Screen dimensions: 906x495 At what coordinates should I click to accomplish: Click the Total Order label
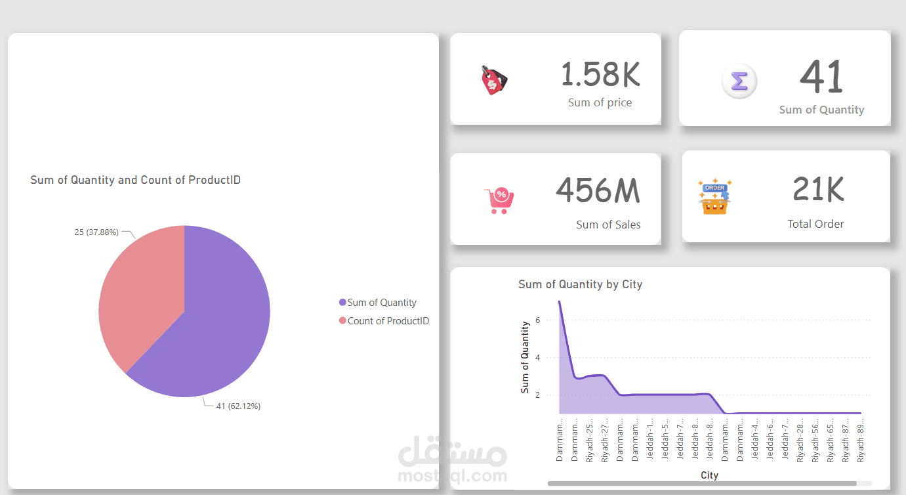(x=815, y=224)
